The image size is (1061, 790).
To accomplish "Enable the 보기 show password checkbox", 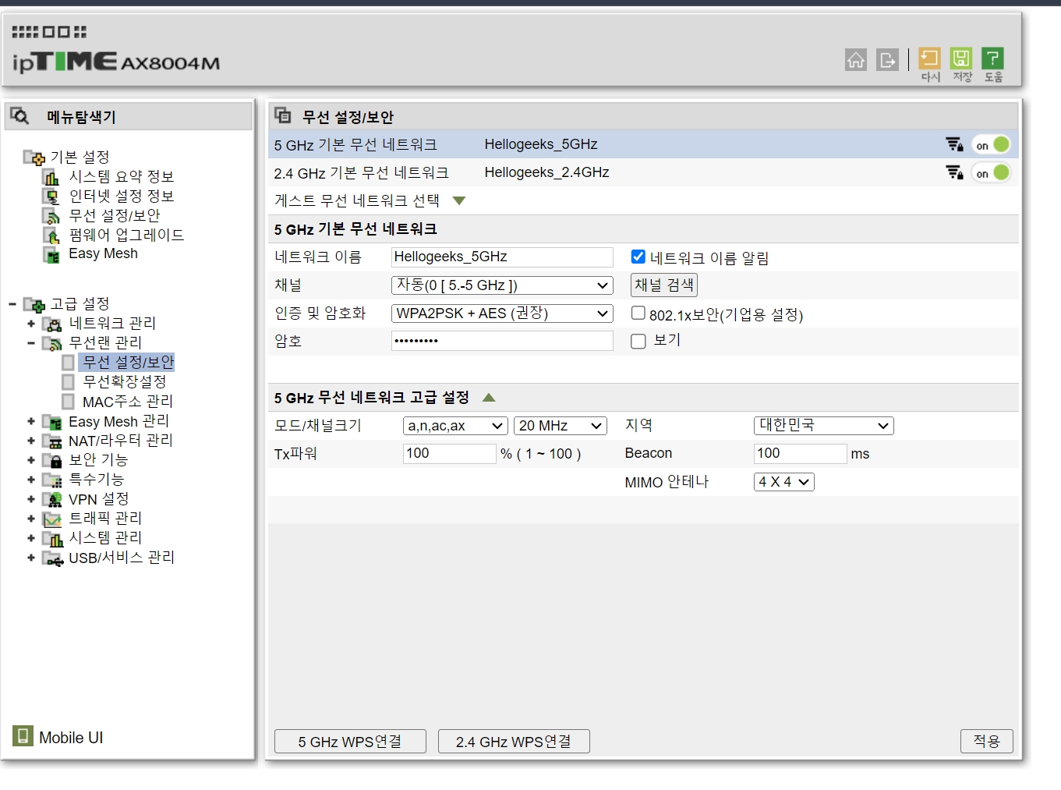I will pos(638,341).
